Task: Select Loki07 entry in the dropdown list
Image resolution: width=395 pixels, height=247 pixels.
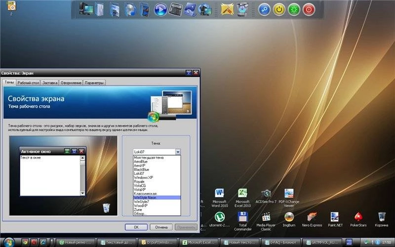Action: coord(157,173)
